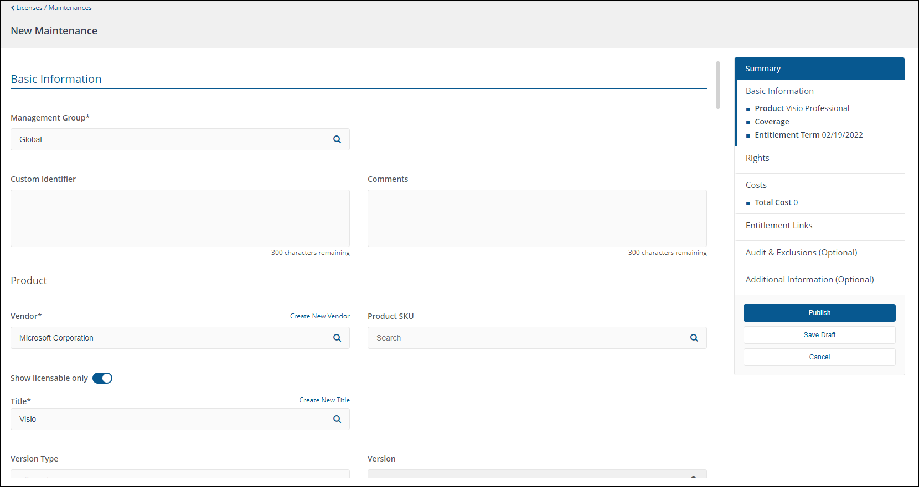Click inside the Custom Identifier text box
This screenshot has width=919, height=487.
180,218
